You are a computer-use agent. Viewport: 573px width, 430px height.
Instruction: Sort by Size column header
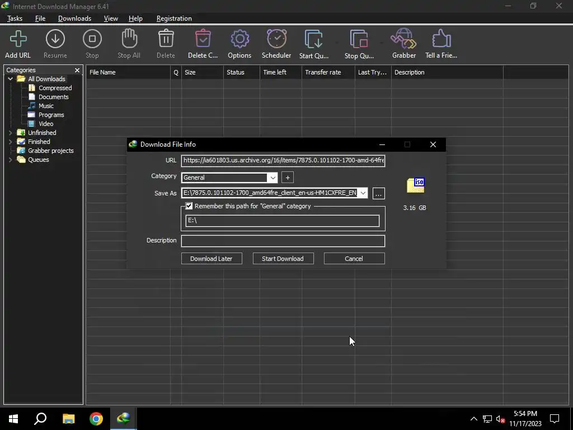(x=203, y=72)
